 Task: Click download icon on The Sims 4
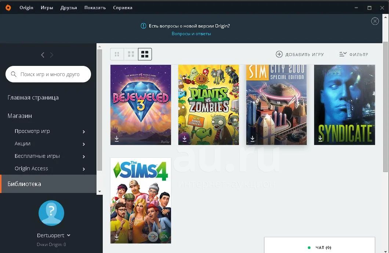pos(117,237)
